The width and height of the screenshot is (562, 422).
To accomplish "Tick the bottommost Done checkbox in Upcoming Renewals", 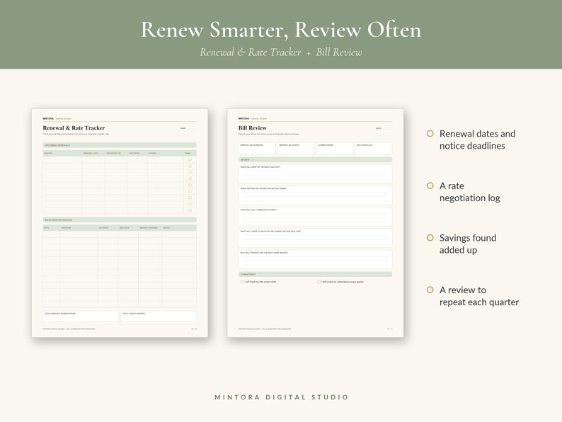I will coord(190,210).
